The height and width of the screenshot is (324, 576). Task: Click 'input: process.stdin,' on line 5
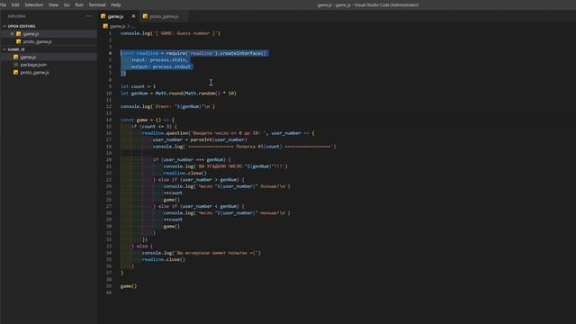159,60
